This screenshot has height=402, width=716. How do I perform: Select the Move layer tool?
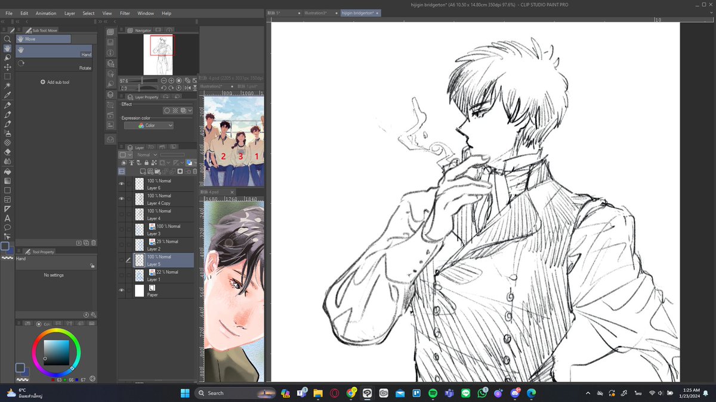coord(7,67)
